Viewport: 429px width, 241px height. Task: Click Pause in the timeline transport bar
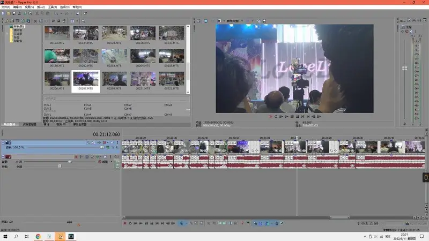[x=146, y=223]
